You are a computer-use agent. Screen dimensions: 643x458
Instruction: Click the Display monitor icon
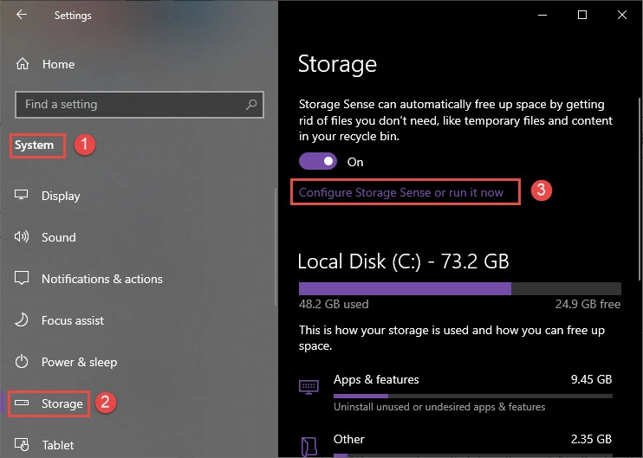tap(22, 195)
